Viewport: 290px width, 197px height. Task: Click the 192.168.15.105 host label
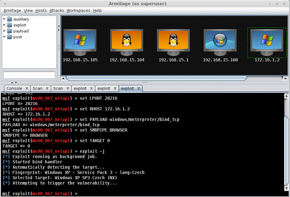coord(80,60)
